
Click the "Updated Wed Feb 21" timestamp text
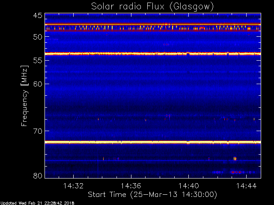37,203
